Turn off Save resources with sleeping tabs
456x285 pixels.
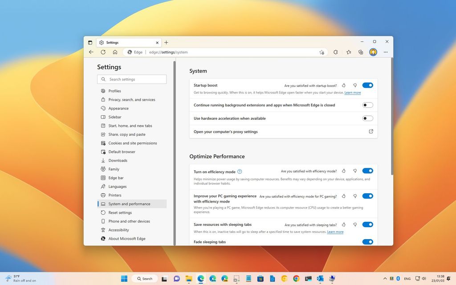point(367,224)
